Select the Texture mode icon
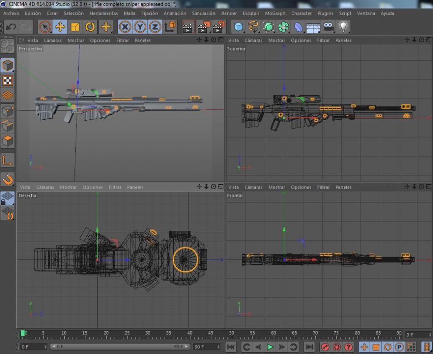 pyautogui.click(x=8, y=80)
